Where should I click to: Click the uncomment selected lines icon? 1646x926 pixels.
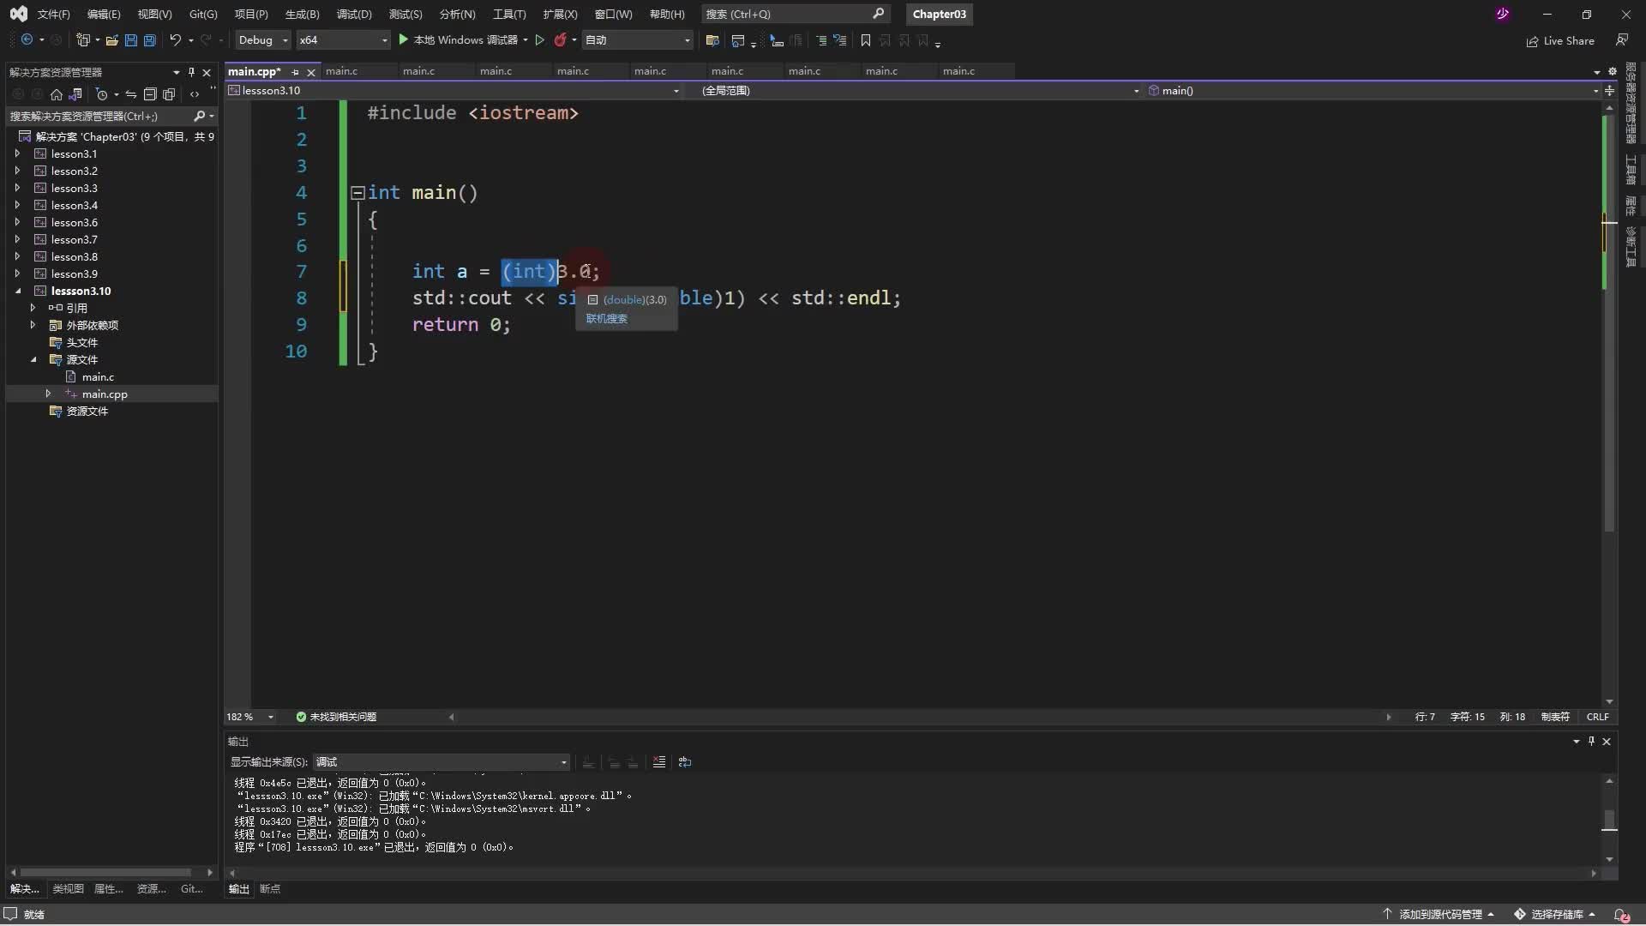[x=839, y=40]
